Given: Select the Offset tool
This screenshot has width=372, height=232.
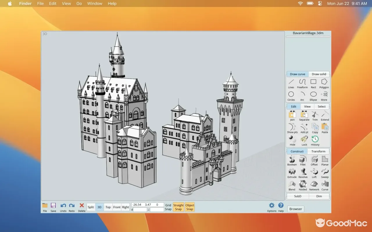Looking at the screenshot, I should tap(314, 161).
